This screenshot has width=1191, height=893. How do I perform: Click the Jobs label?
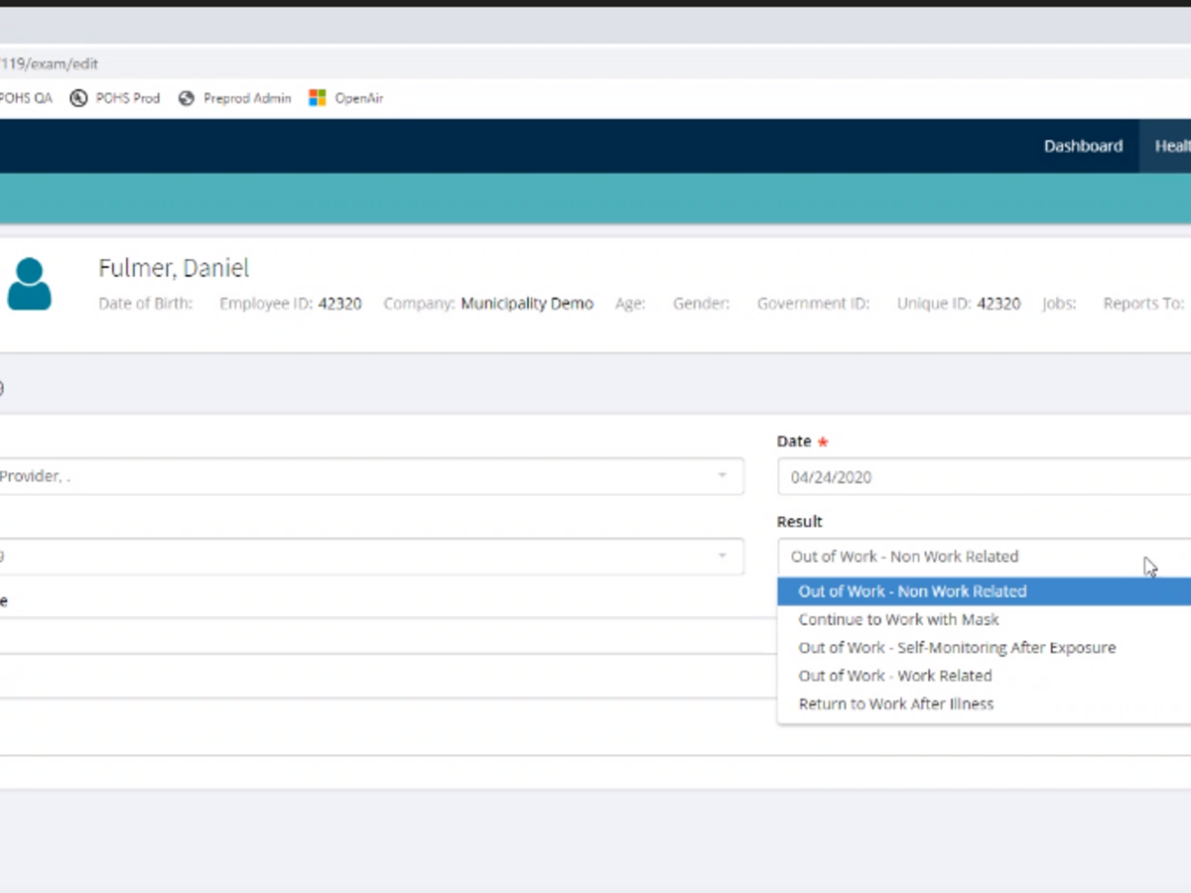[1059, 304]
